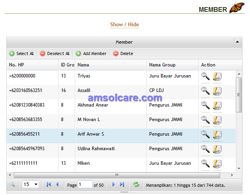Viewport: 250px width, 195px height.
Task: View details of Akhmad Anear member
Action: 206,105
